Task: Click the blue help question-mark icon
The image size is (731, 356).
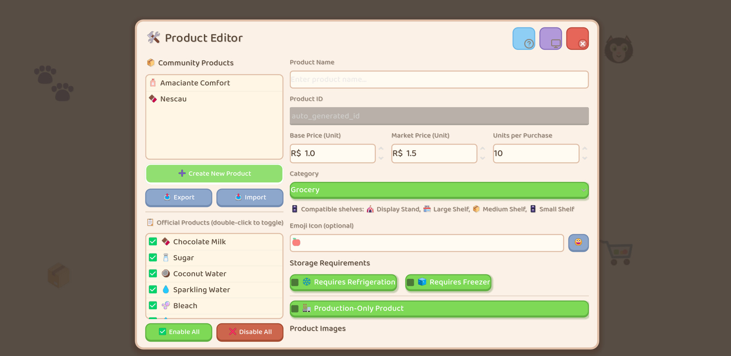Action: tap(524, 38)
